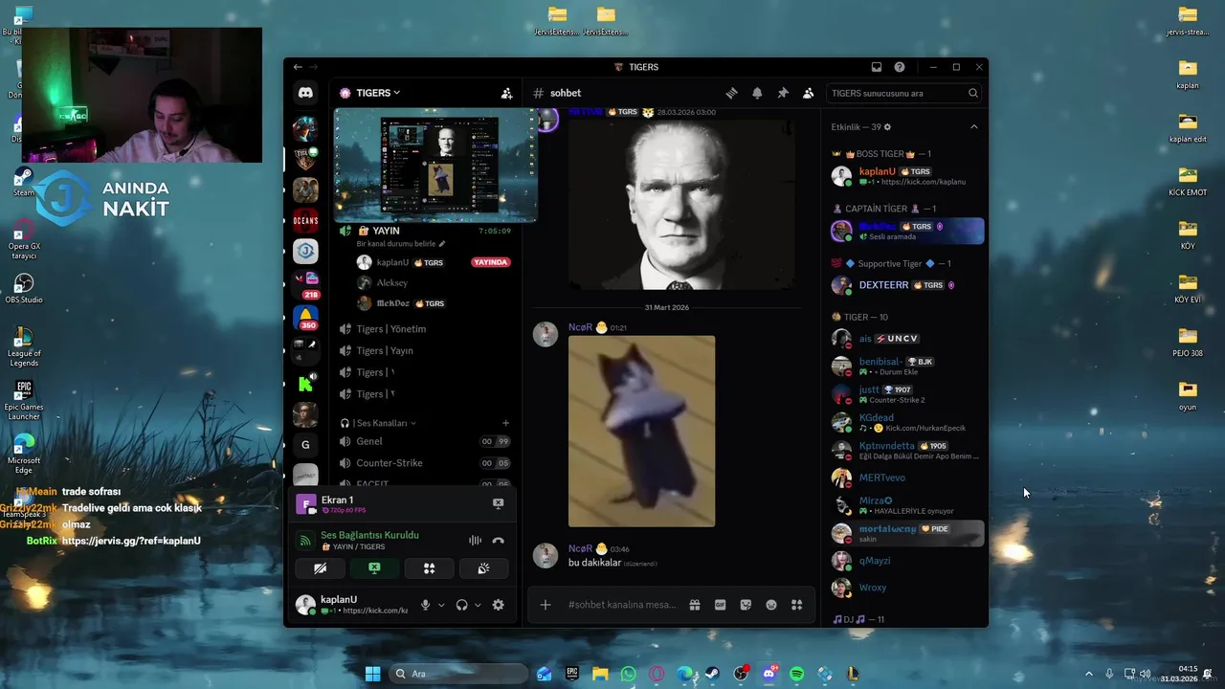Open the dancing cat GIF image

click(641, 432)
